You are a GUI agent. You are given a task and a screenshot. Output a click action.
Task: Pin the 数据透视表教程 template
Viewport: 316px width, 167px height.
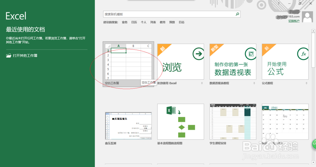tap(254, 83)
